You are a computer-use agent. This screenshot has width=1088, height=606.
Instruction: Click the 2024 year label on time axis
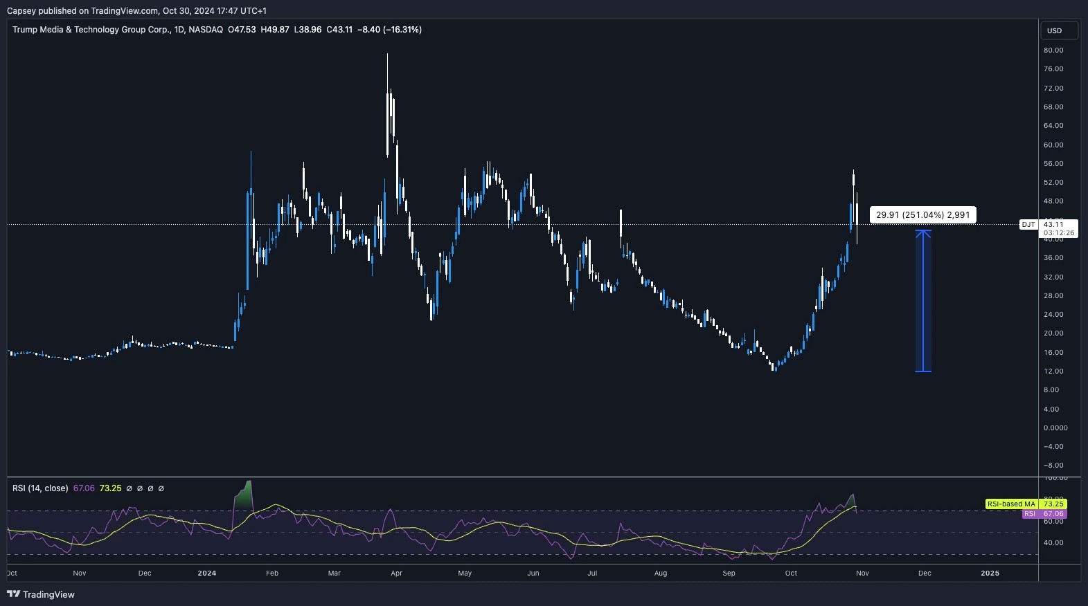click(206, 573)
